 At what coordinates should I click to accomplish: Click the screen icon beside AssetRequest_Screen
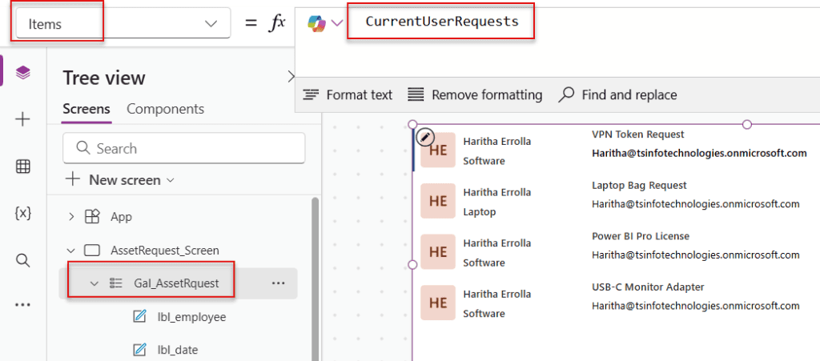coord(92,251)
